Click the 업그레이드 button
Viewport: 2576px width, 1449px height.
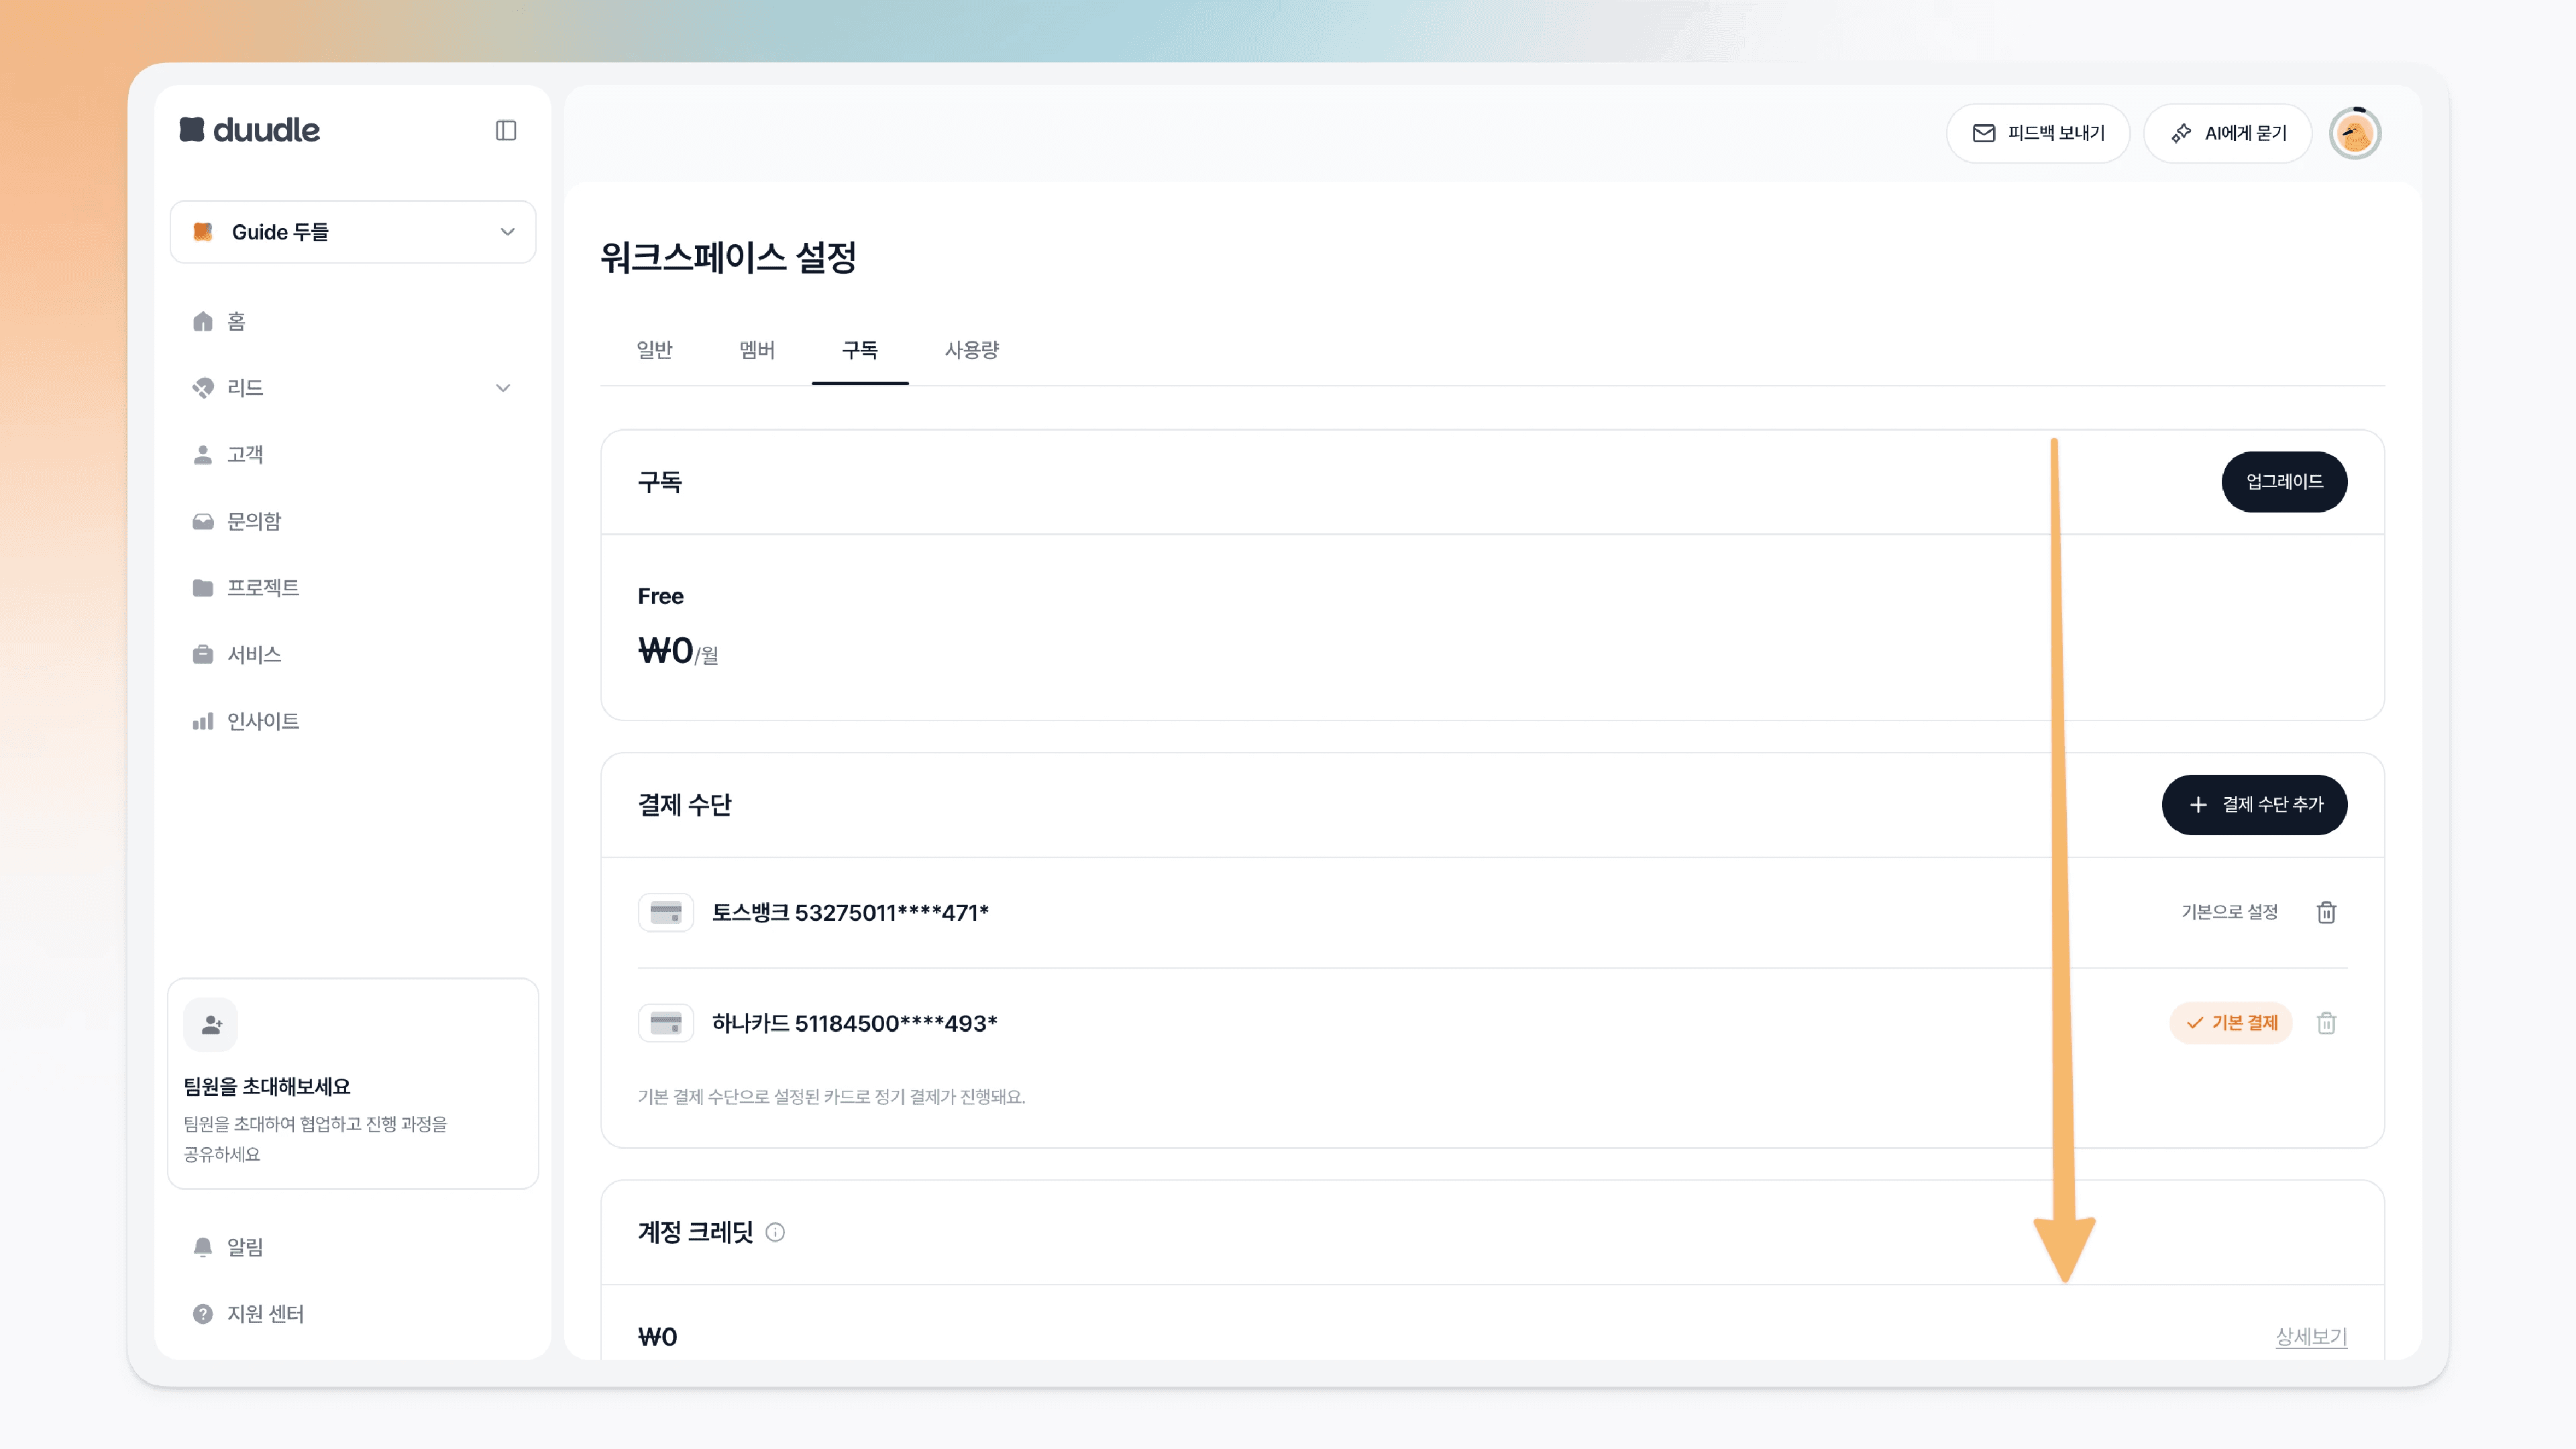tap(2284, 482)
